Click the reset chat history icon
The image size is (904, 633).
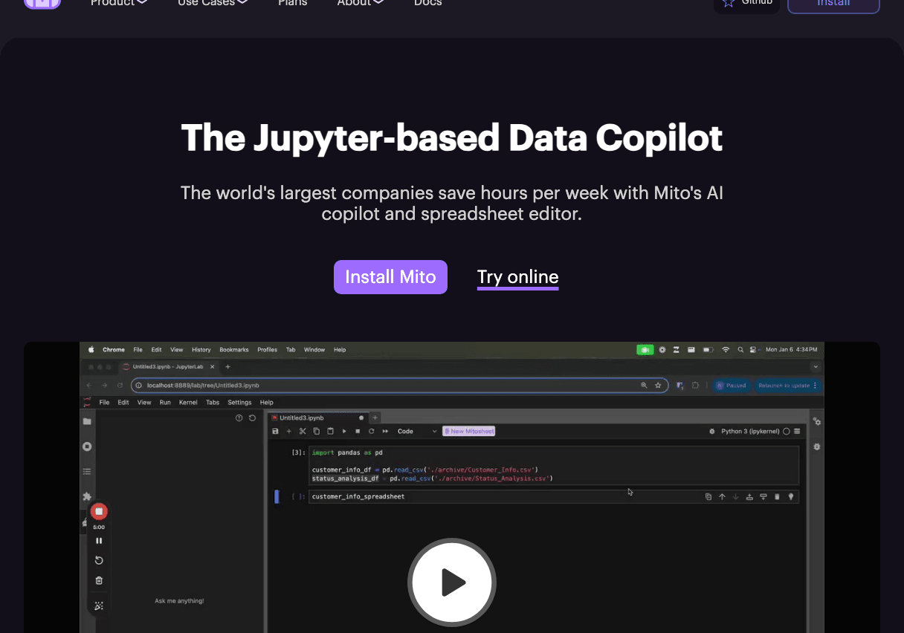pyautogui.click(x=252, y=418)
